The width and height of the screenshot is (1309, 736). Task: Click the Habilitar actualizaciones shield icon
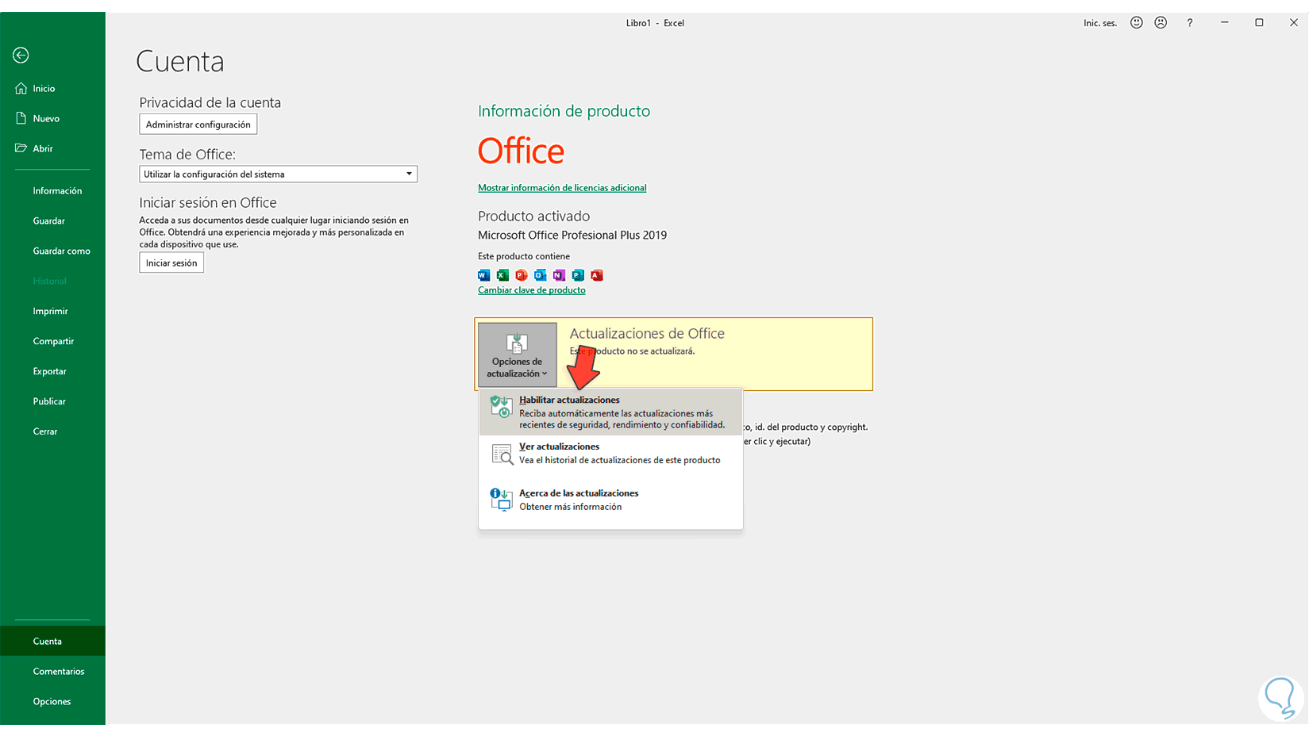pos(501,407)
